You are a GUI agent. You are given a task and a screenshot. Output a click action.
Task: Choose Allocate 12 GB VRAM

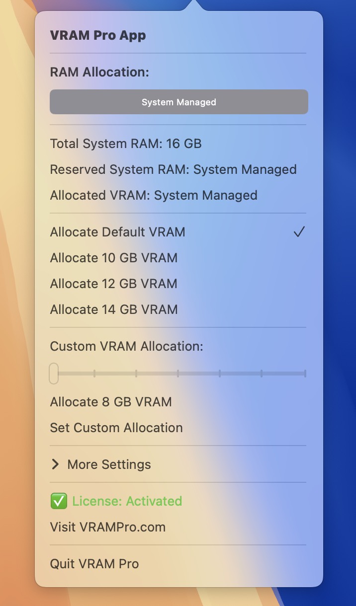coord(178,284)
